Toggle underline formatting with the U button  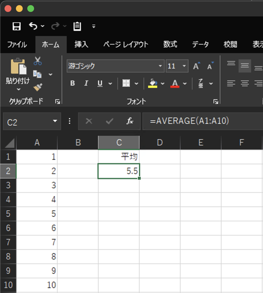99,83
